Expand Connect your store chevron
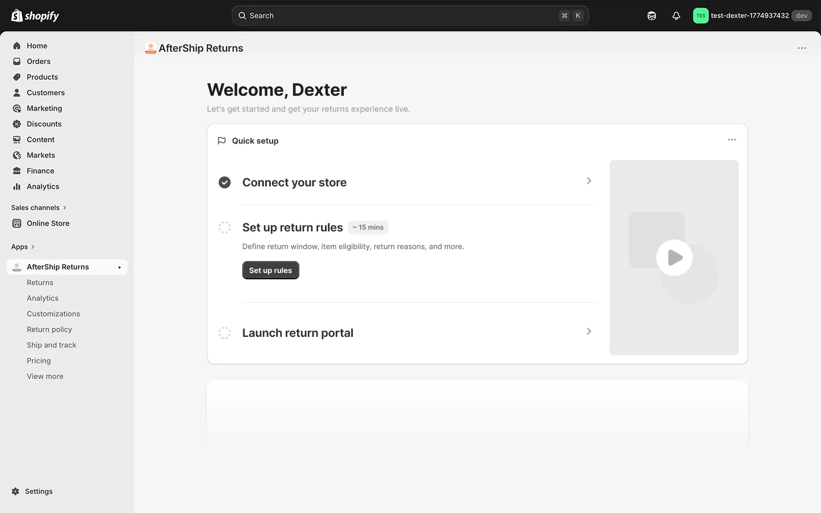The width and height of the screenshot is (821, 513). [x=589, y=181]
